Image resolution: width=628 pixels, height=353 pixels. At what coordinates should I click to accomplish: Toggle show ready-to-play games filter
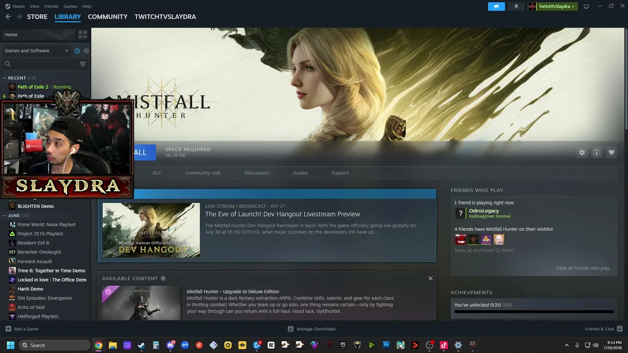click(x=86, y=50)
